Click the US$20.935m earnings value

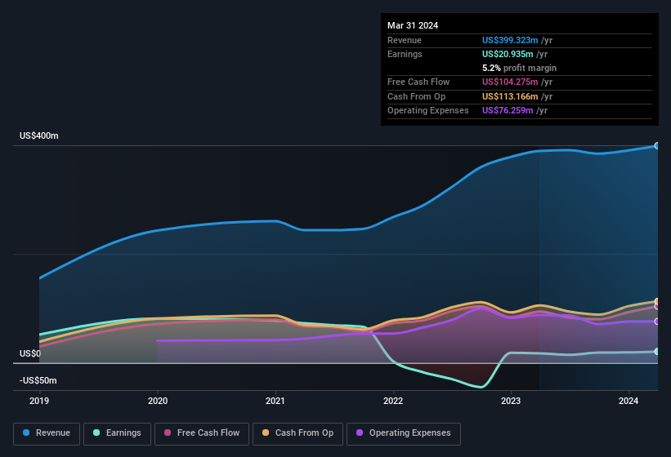click(x=508, y=54)
